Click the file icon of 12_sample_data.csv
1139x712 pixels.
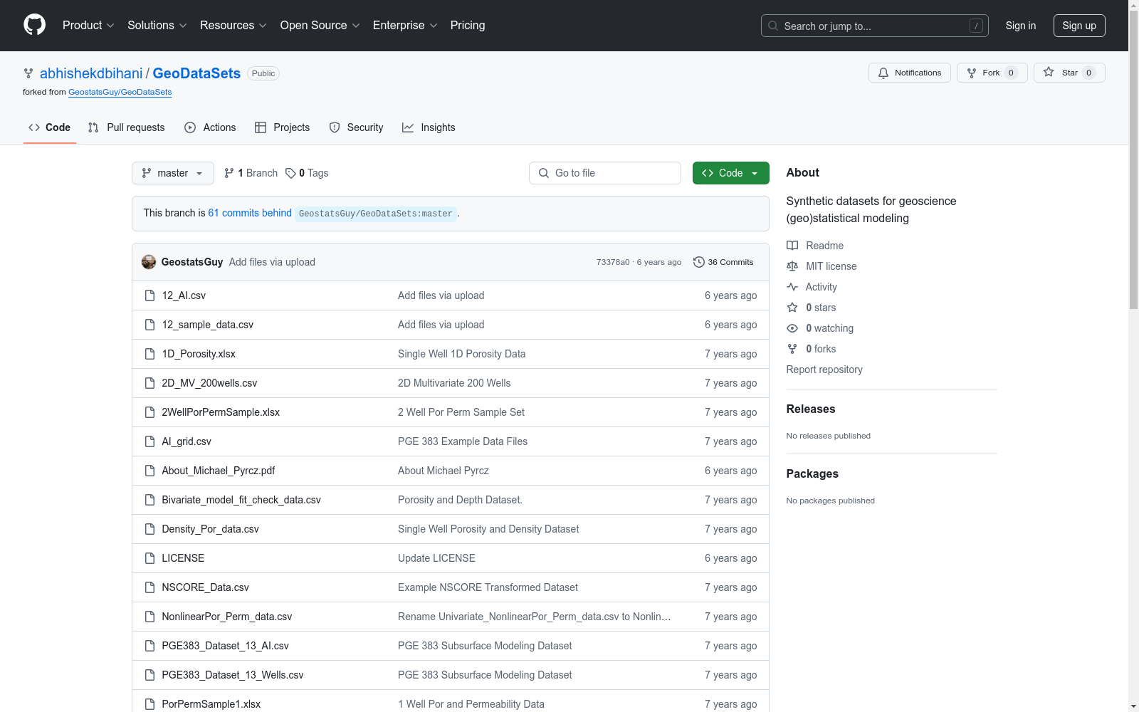[149, 325]
